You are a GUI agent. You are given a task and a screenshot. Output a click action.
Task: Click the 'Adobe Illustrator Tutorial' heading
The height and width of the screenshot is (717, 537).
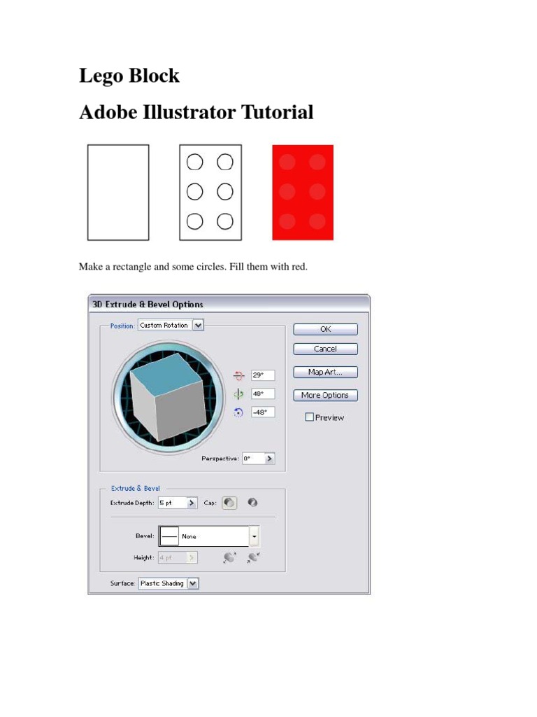[x=196, y=112]
